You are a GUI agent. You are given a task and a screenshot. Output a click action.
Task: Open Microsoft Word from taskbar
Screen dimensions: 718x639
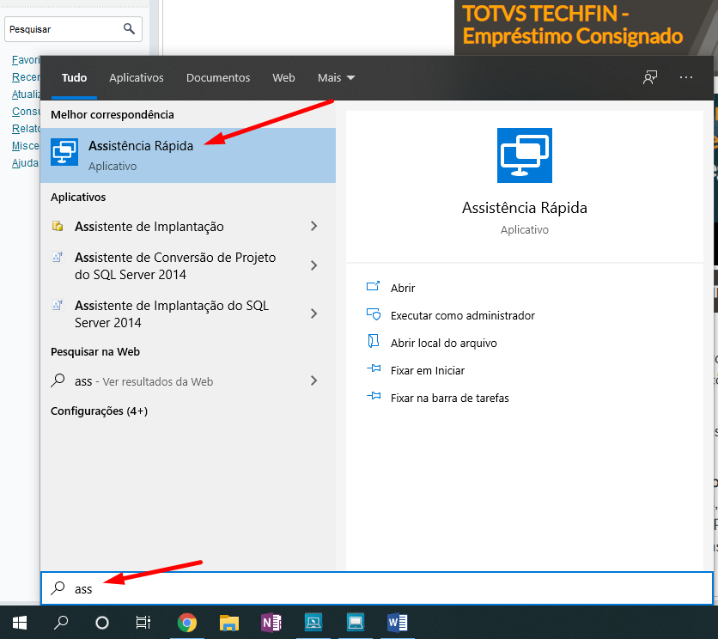pos(398,623)
